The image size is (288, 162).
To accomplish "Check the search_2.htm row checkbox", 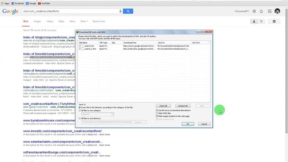I will click(80, 49).
